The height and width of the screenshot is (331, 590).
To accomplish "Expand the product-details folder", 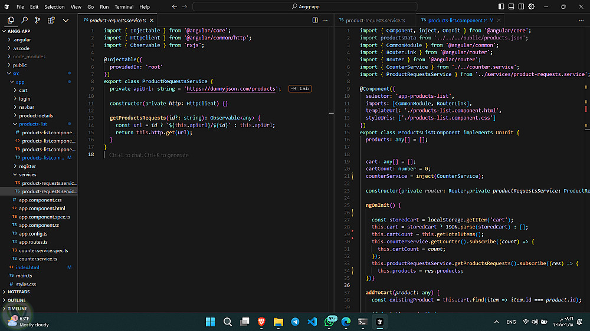I will [x=35, y=116].
